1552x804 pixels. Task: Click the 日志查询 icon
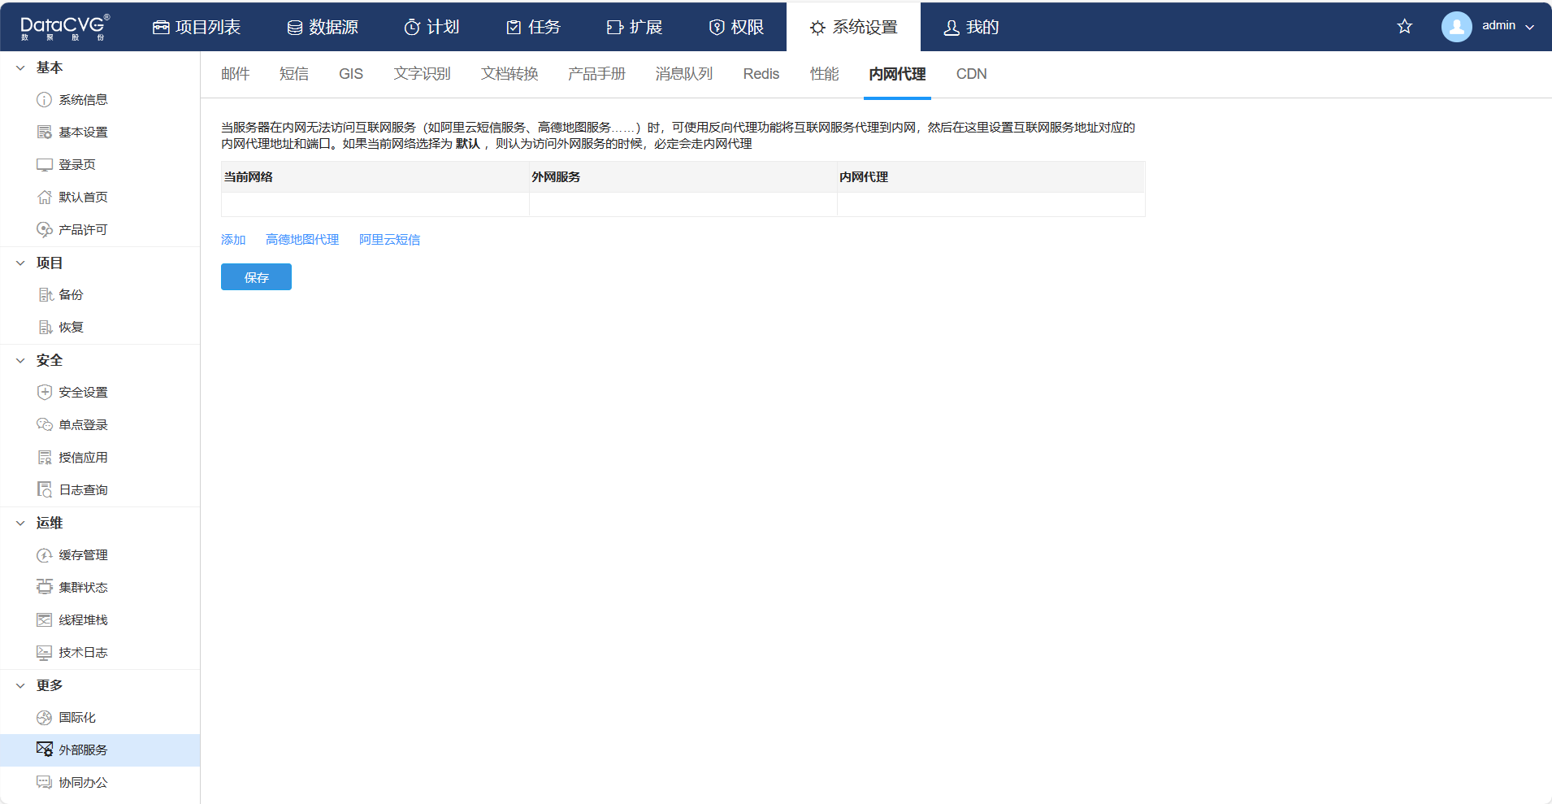tap(44, 490)
